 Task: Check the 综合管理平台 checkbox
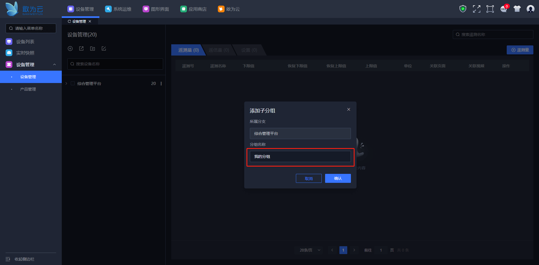(73, 83)
